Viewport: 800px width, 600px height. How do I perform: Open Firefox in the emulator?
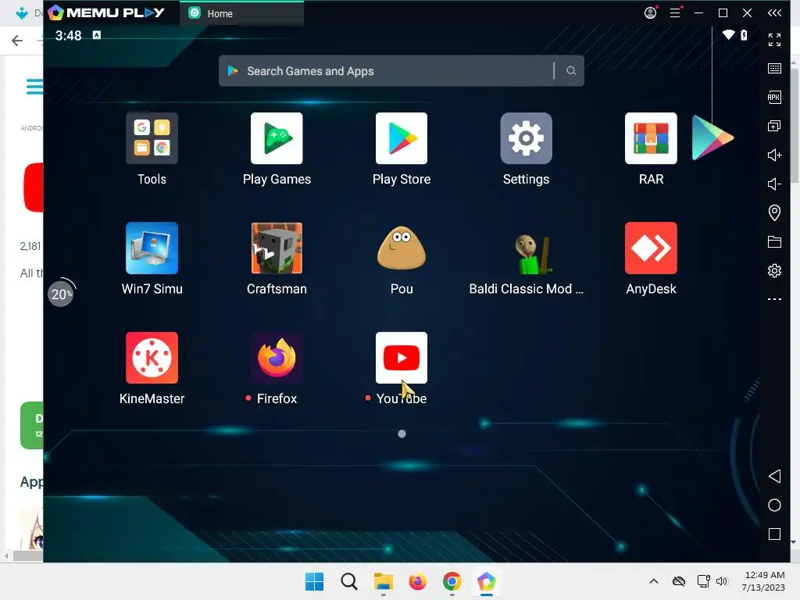[x=277, y=358]
